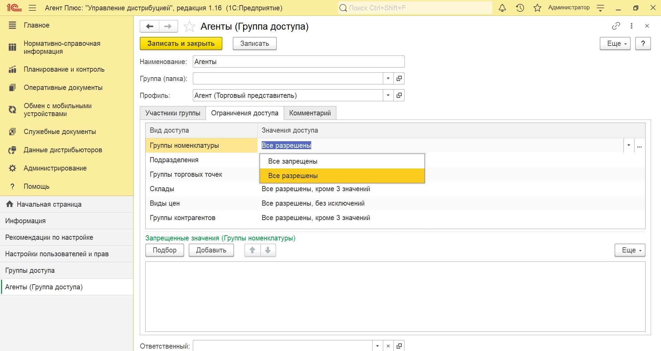Switch to Участники группы tab
661x351 pixels.
coord(173,113)
